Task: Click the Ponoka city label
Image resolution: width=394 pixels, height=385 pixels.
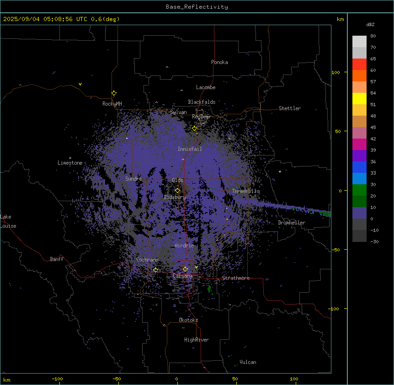Action: (x=219, y=62)
